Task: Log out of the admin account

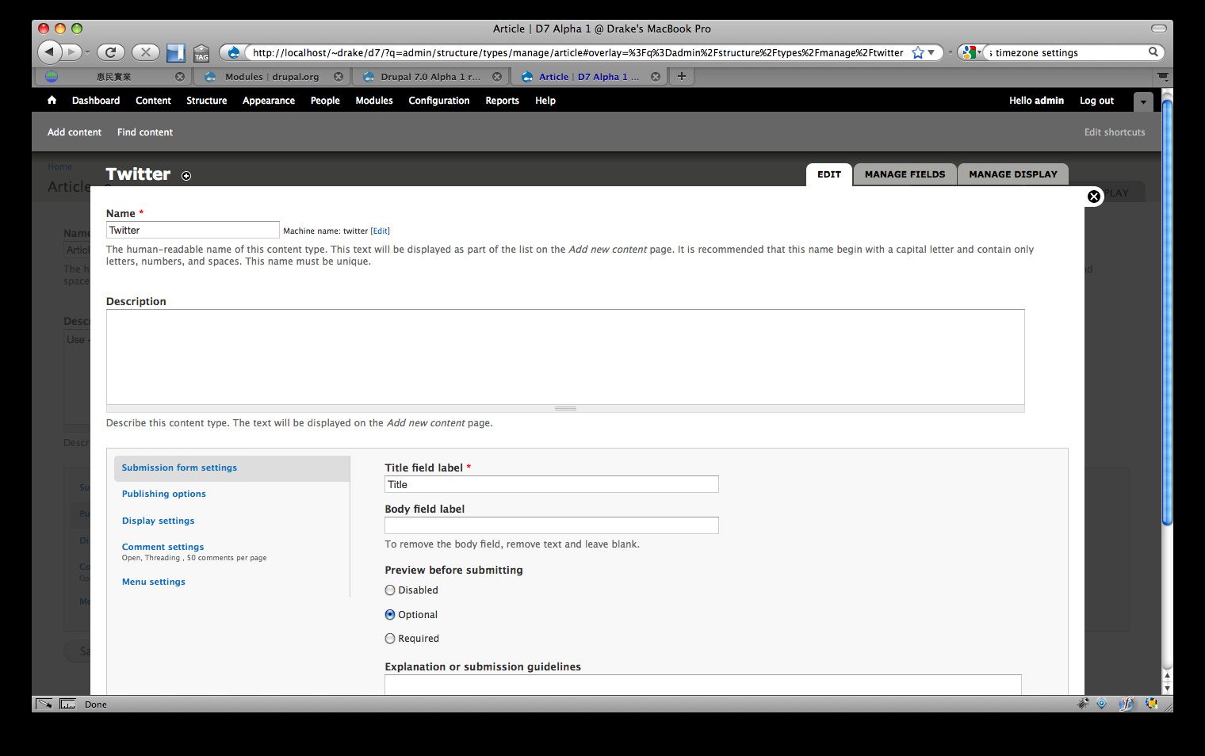Action: click(1096, 101)
